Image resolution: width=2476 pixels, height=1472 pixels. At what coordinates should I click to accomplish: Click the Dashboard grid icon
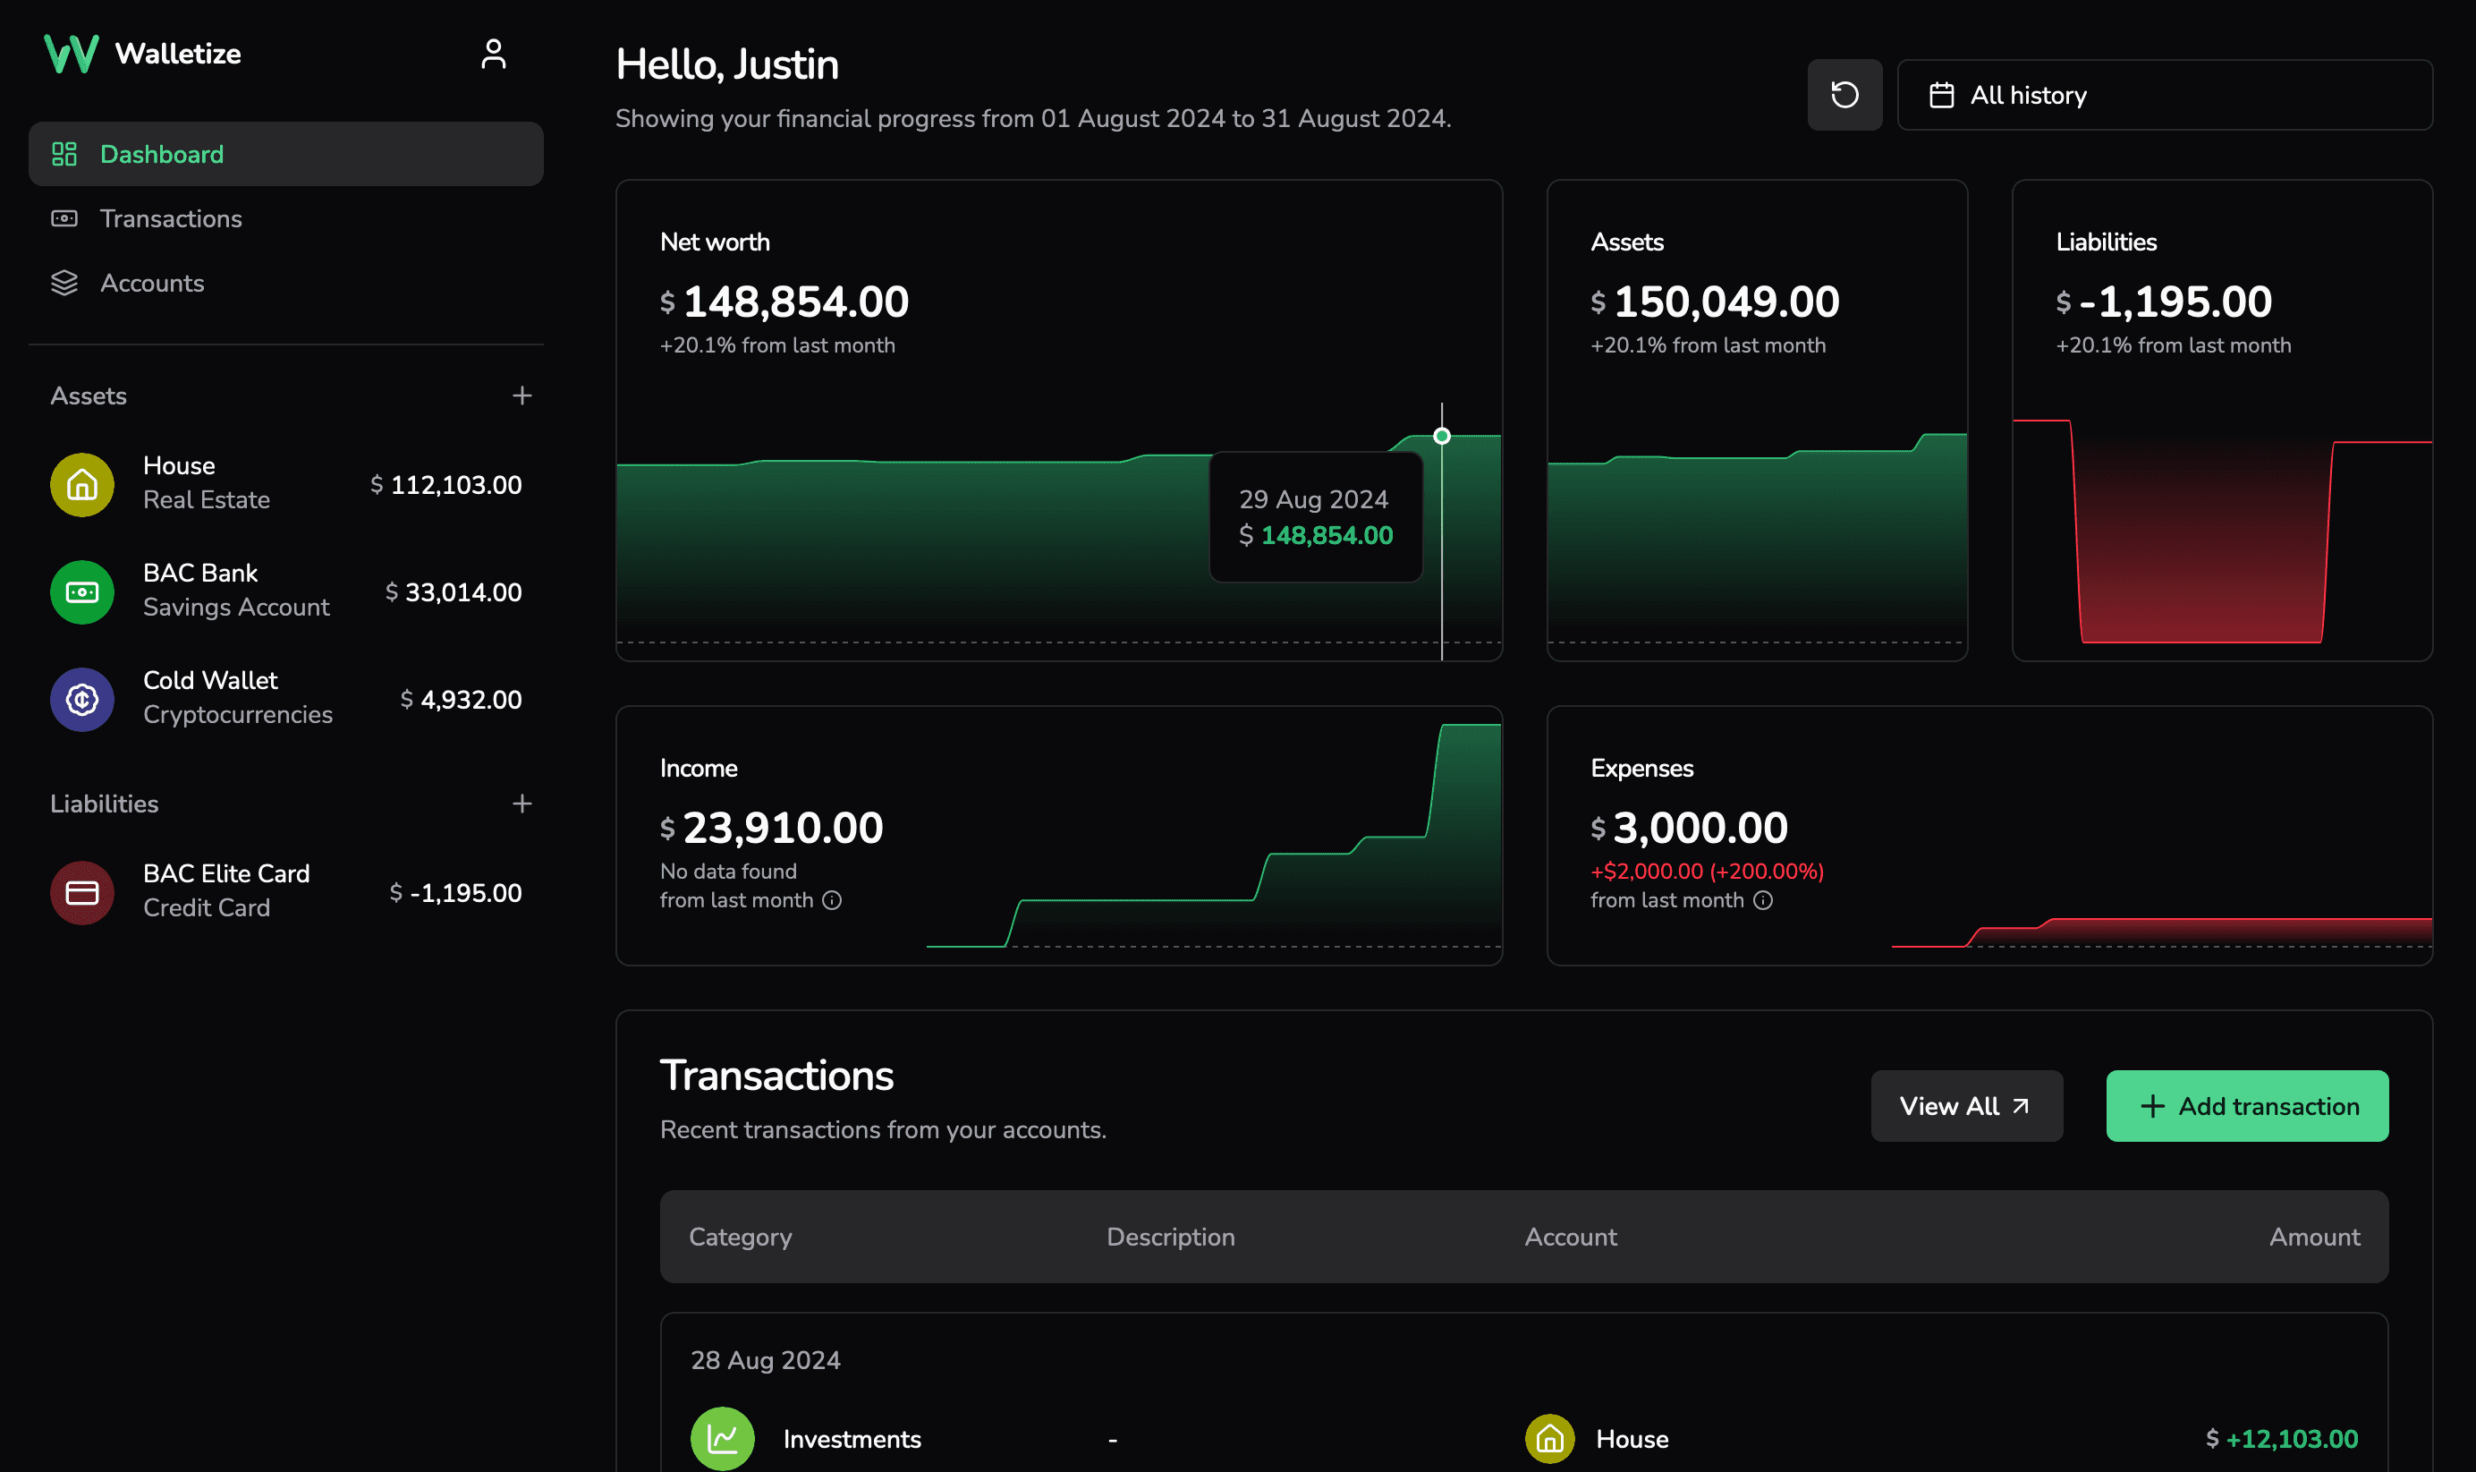64,154
